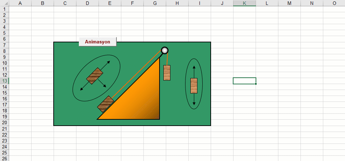The width and height of the screenshot is (345, 161).
Task: Click the active cell K13
Action: [244, 81]
